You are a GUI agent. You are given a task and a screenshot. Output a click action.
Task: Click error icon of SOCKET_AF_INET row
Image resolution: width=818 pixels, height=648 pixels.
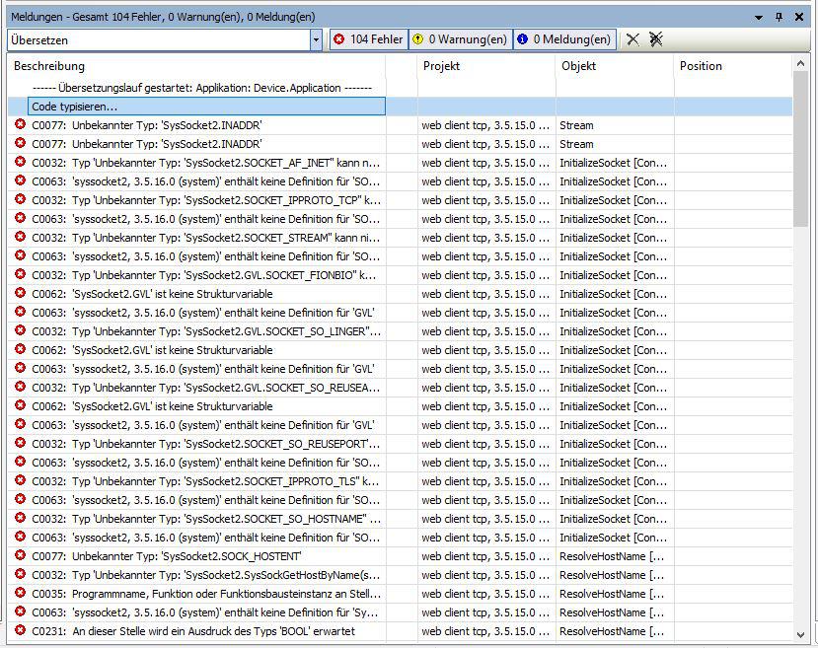pos(20,163)
